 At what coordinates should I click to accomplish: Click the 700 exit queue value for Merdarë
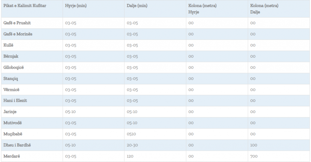pyautogui.click(x=254, y=157)
